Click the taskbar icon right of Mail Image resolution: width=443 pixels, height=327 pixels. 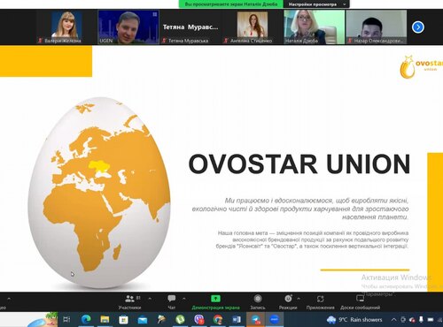161,320
